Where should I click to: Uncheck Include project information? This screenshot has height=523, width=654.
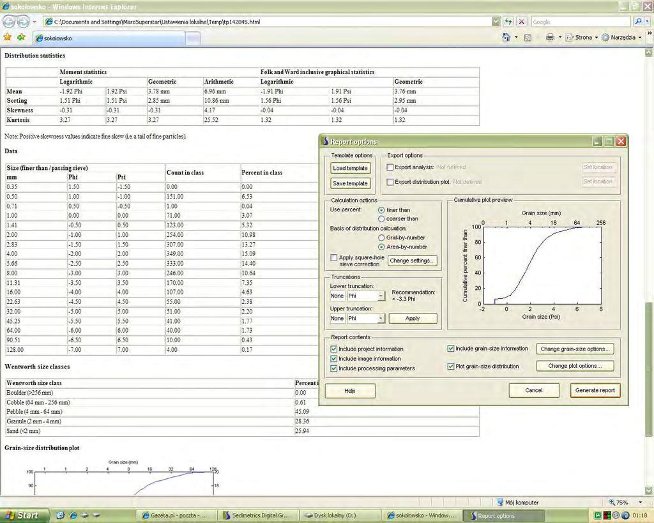tap(333, 349)
